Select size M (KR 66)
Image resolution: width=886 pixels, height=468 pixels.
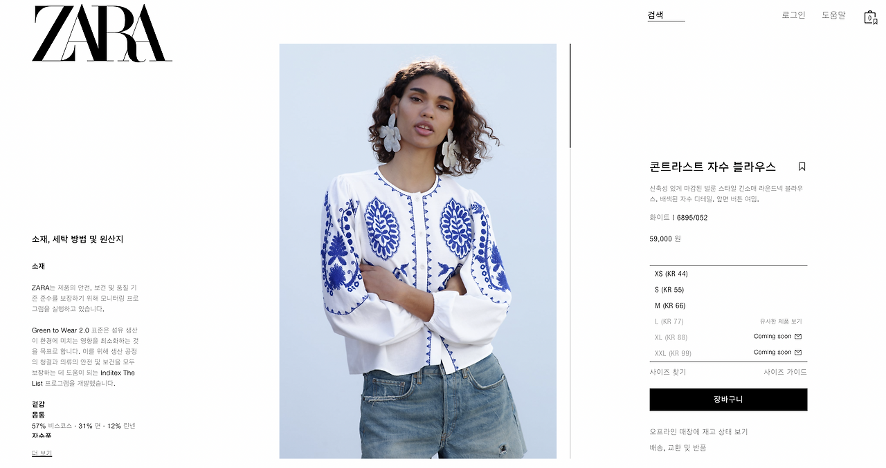[x=728, y=306]
